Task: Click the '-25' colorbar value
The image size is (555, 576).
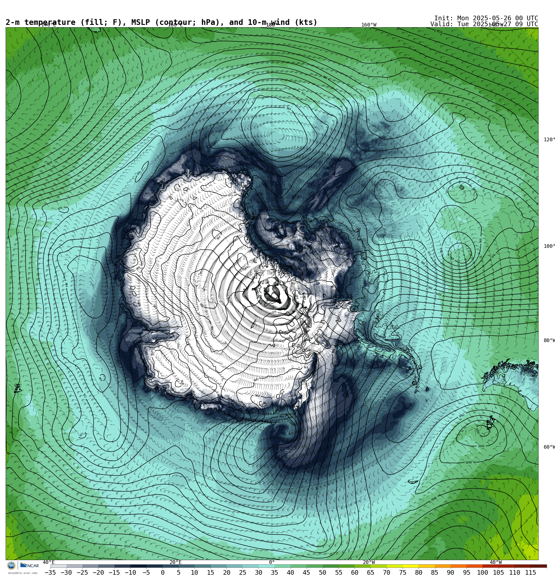Action: tap(82, 572)
